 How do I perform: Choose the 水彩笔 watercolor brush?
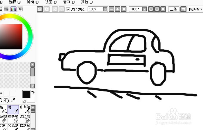[x=25, y=109]
